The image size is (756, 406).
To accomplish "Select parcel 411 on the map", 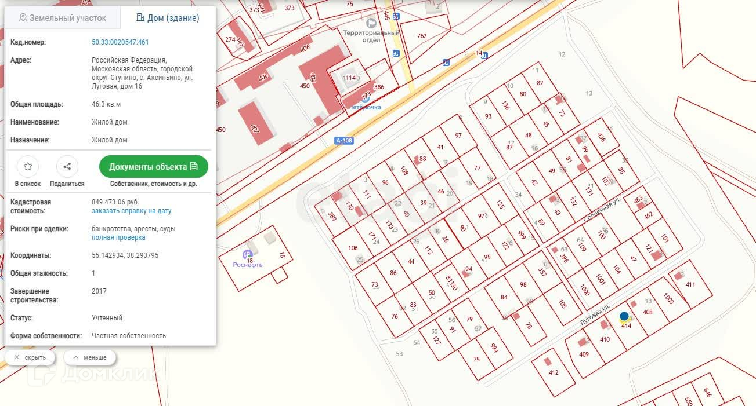I will pos(690,284).
